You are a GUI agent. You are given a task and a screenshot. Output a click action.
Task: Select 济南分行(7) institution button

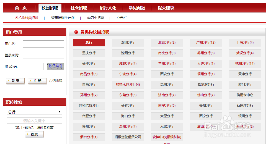tap(167, 95)
